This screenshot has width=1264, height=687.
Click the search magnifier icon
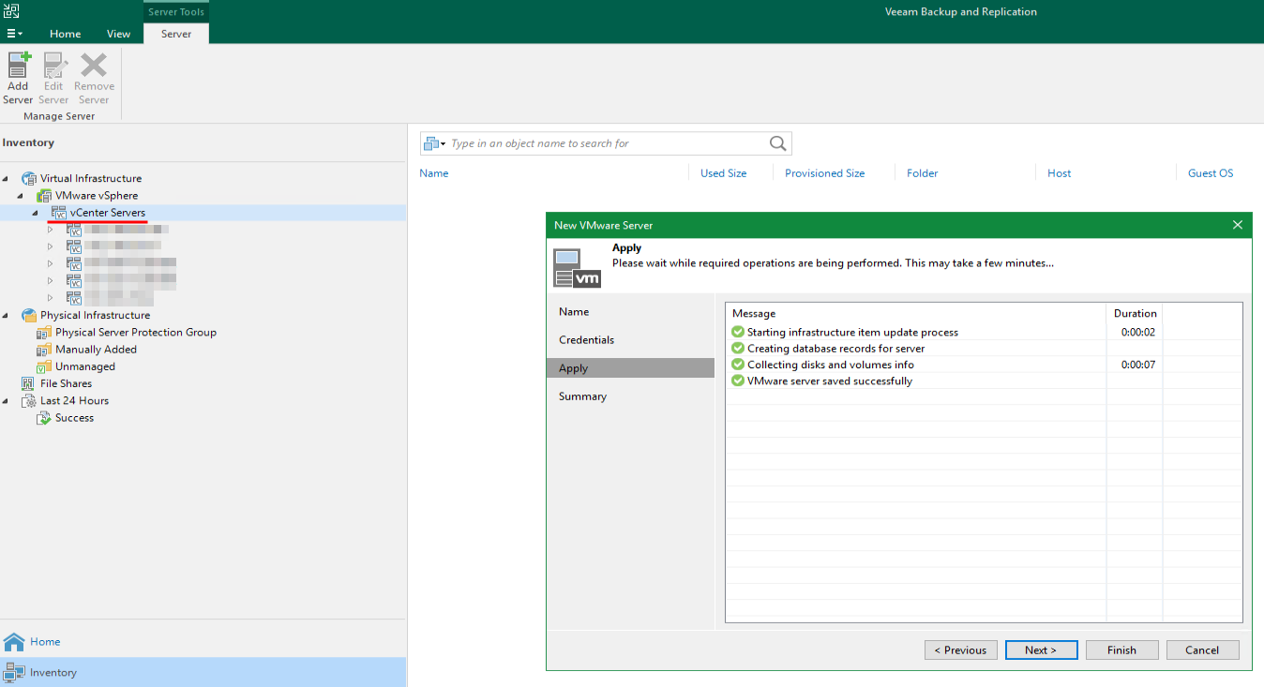[x=778, y=143]
